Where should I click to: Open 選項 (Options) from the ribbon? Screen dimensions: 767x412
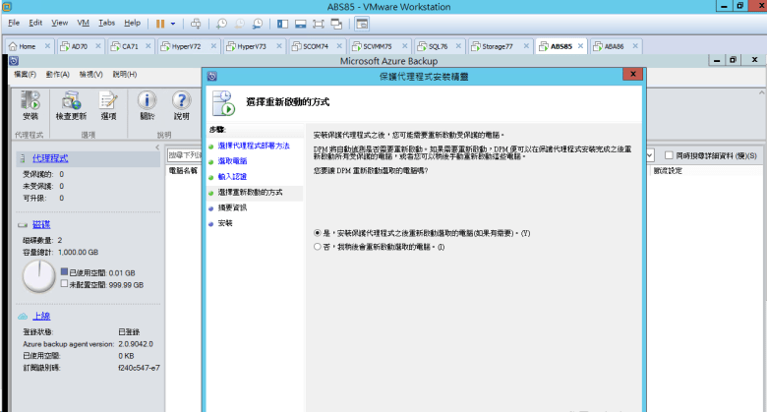pos(108,103)
